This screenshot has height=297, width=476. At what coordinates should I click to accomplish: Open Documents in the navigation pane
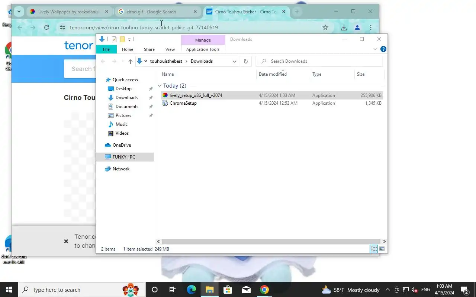coord(127,107)
